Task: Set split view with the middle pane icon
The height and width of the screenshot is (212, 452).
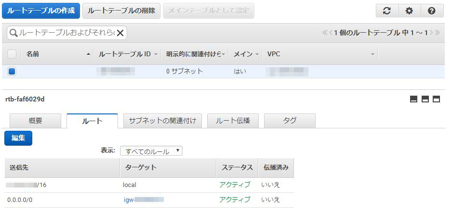Action: pyautogui.click(x=425, y=99)
